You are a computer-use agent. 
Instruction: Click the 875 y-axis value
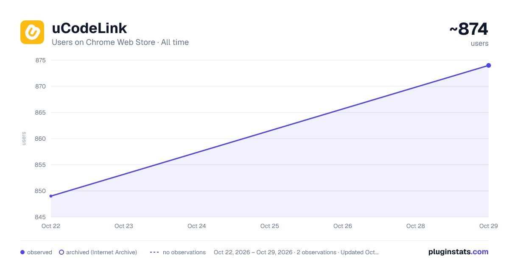[x=40, y=60]
